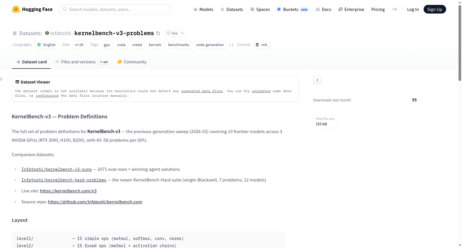462x248 pixels.
Task: Open Docs from the navigation bar
Action: click(x=323, y=9)
